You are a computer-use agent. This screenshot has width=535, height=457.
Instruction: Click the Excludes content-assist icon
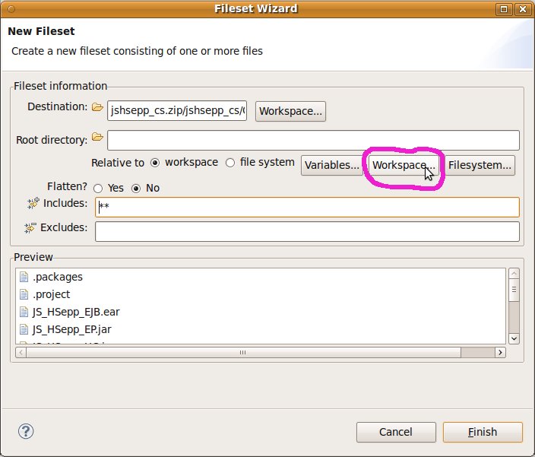[30, 228]
